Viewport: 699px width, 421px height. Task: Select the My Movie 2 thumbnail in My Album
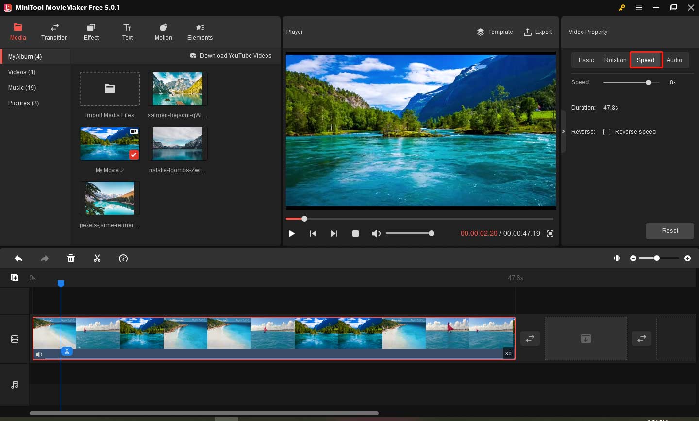(109, 144)
